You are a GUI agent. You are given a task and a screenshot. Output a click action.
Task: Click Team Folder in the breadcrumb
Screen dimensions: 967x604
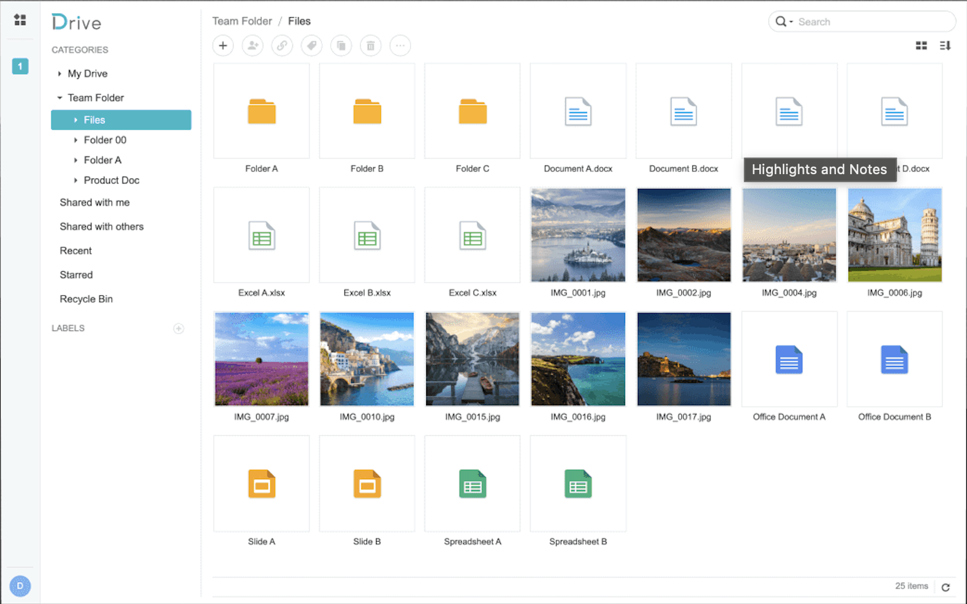(x=242, y=21)
